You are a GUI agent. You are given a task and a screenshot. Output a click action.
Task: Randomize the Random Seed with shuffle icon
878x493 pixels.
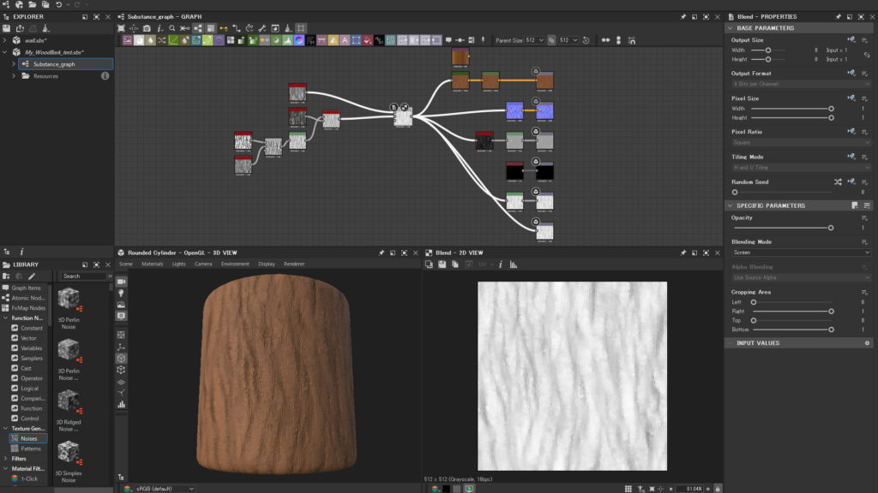point(838,181)
